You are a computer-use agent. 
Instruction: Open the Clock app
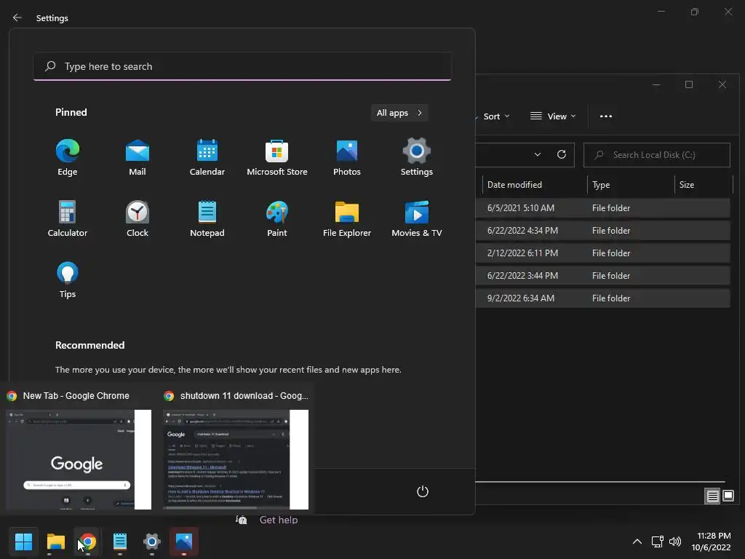138,218
